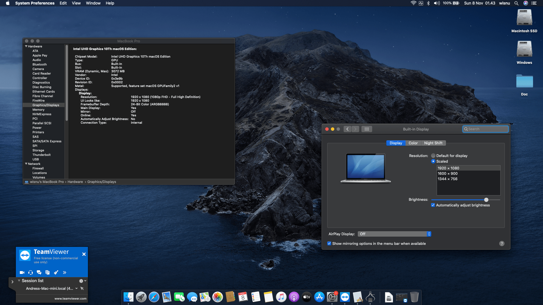Uncheck Automatically adjust brightness

[x=433, y=205]
